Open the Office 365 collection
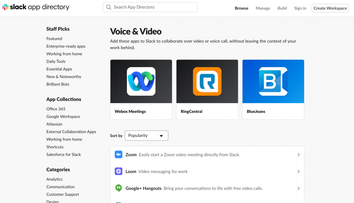Image resolution: width=354 pixels, height=203 pixels. point(56,109)
